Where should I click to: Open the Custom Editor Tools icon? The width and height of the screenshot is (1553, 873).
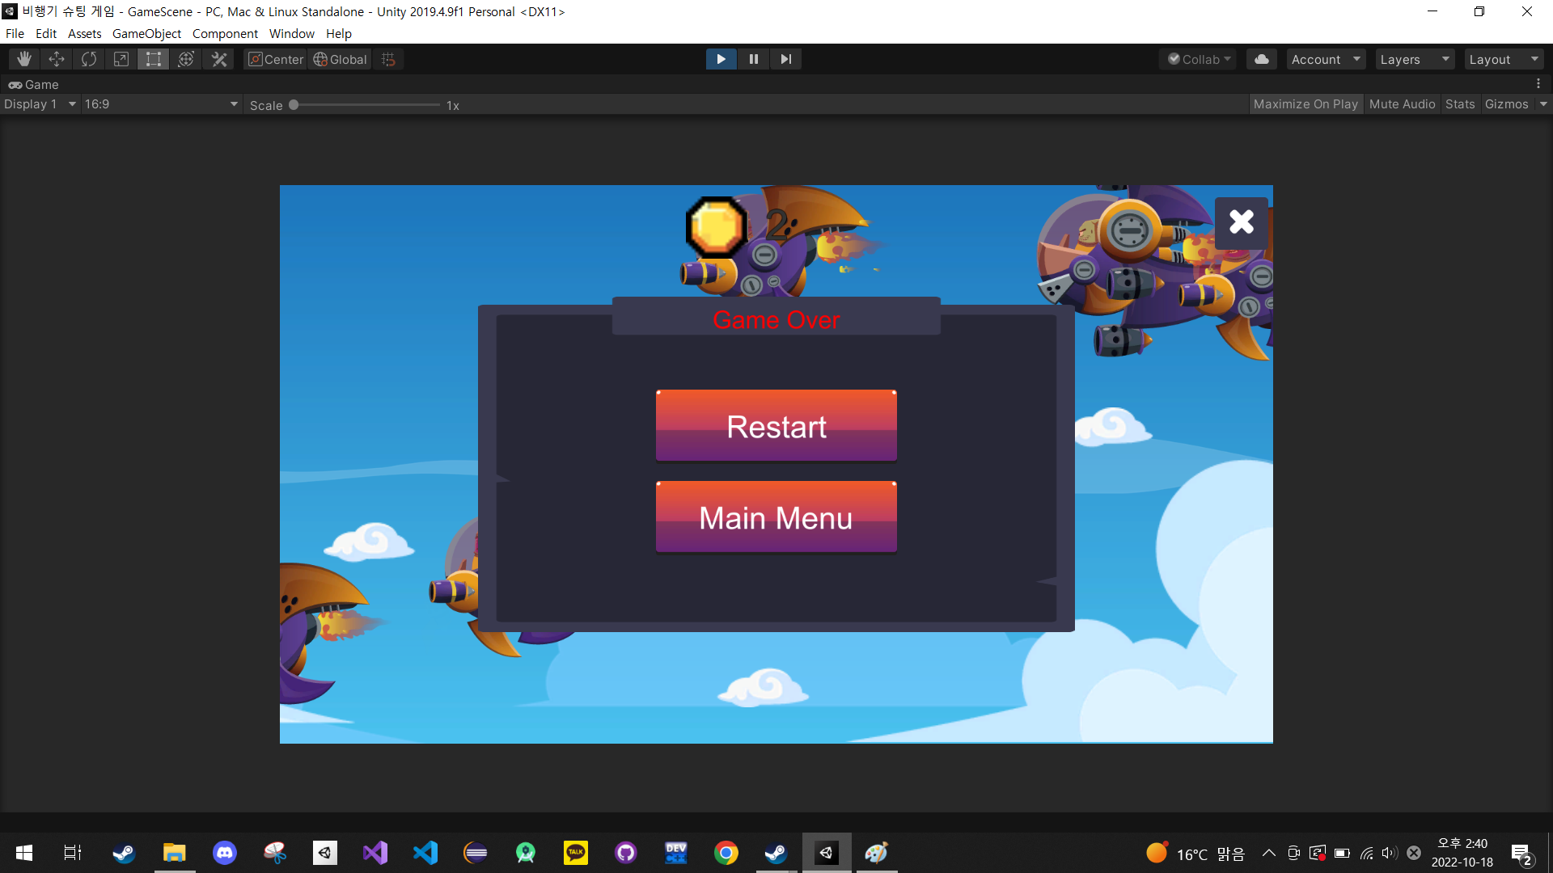pyautogui.click(x=218, y=58)
